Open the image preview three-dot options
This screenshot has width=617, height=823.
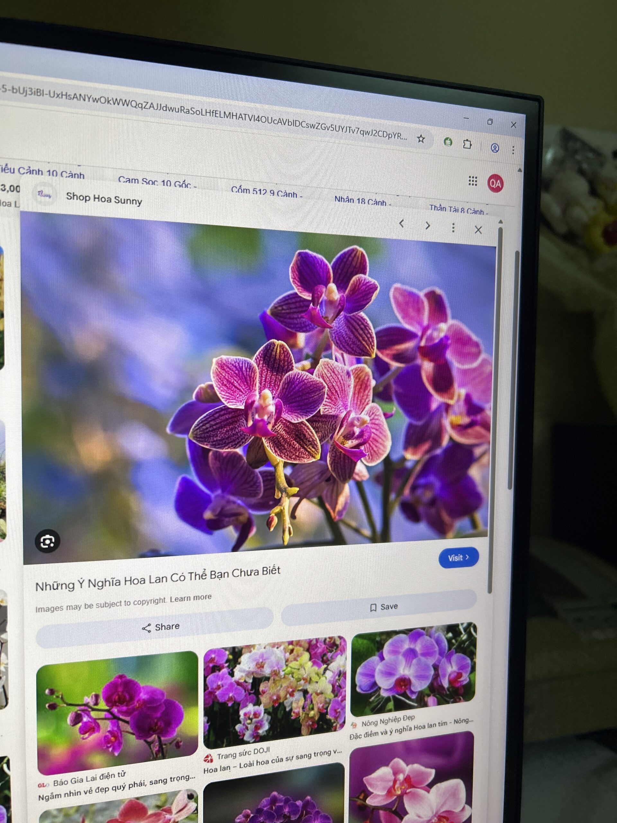coord(453,227)
